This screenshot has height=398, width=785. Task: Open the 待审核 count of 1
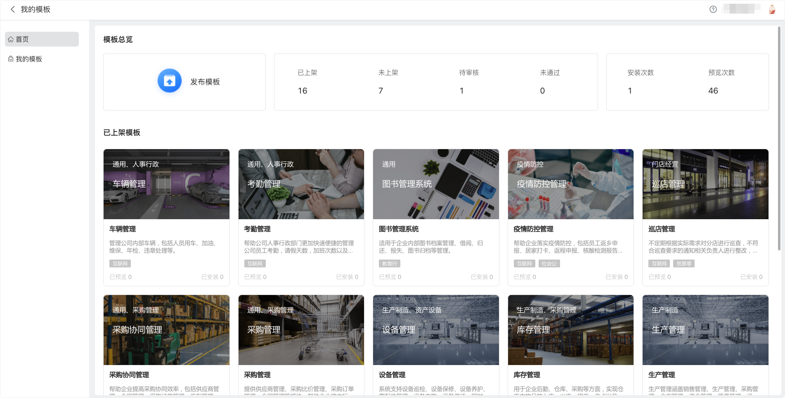461,91
